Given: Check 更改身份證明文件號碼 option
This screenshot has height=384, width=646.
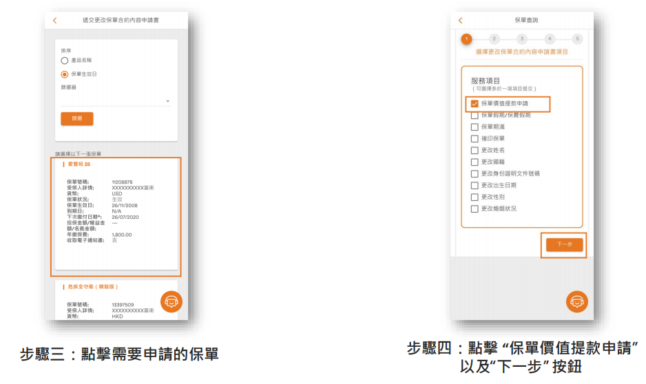Looking at the screenshot, I should pos(475,173).
